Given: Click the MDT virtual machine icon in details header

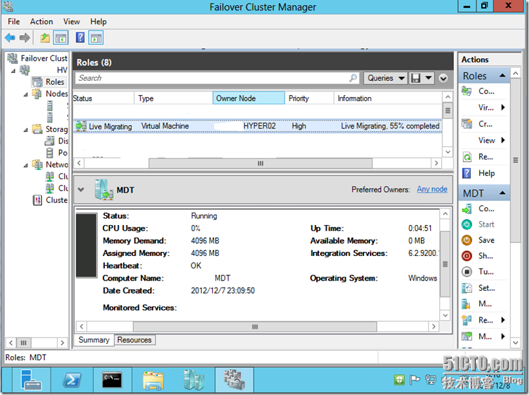Looking at the screenshot, I should pyautogui.click(x=104, y=190).
